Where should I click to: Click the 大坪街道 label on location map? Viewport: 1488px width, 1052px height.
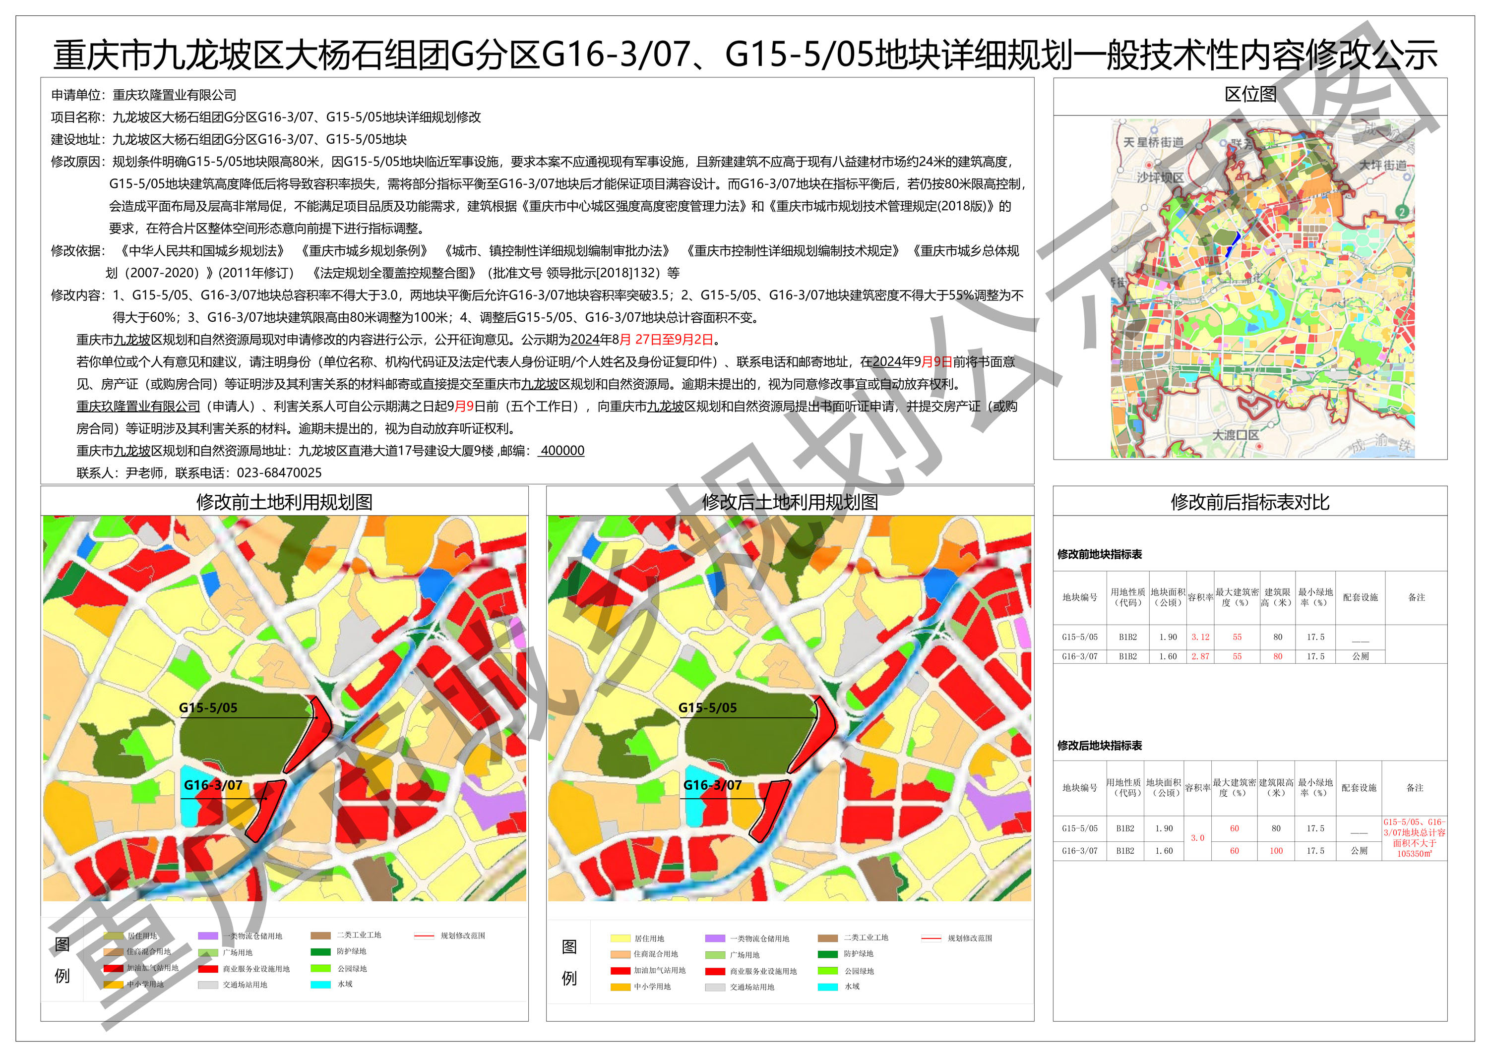[x=1383, y=165]
